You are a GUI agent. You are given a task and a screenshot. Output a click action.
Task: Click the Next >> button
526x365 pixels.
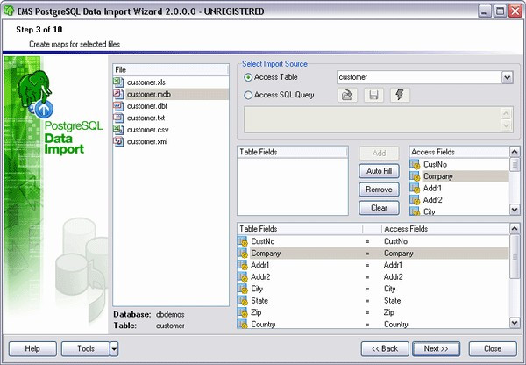(436, 349)
